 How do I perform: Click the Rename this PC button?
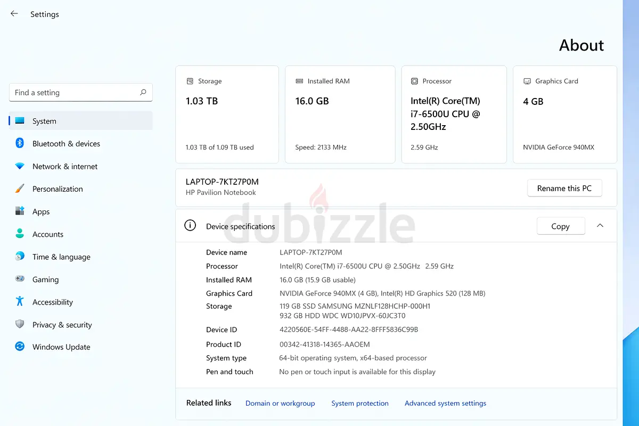(564, 188)
